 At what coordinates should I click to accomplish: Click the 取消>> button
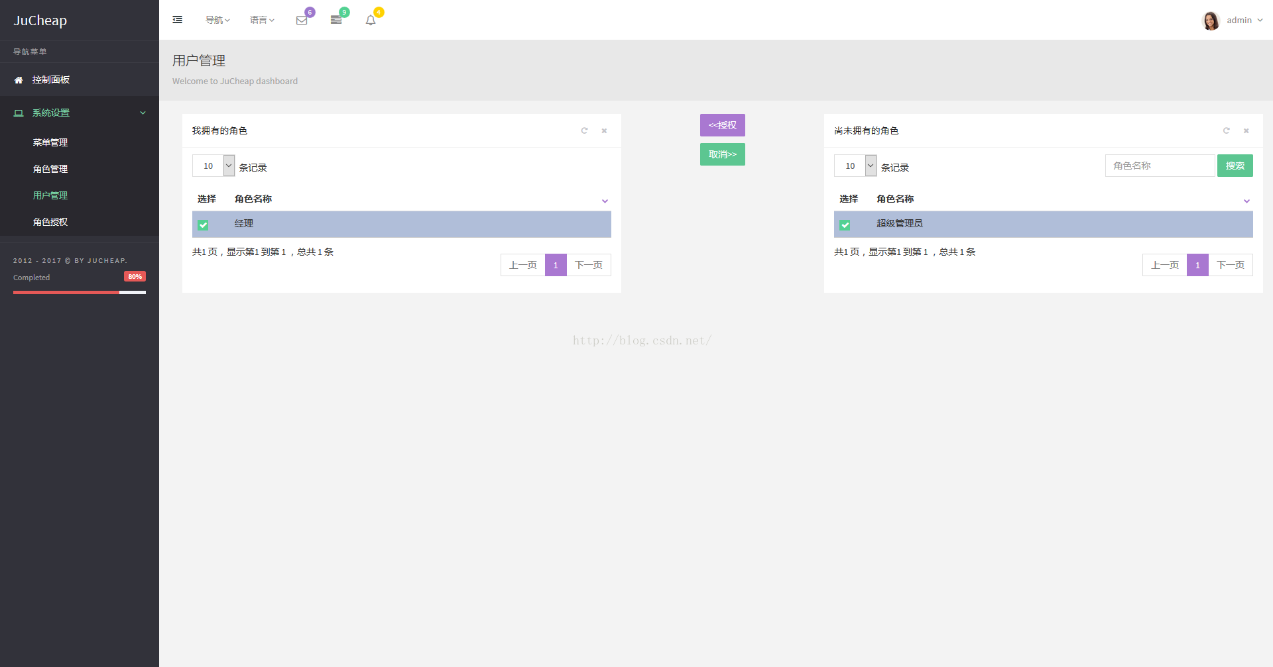tap(723, 154)
